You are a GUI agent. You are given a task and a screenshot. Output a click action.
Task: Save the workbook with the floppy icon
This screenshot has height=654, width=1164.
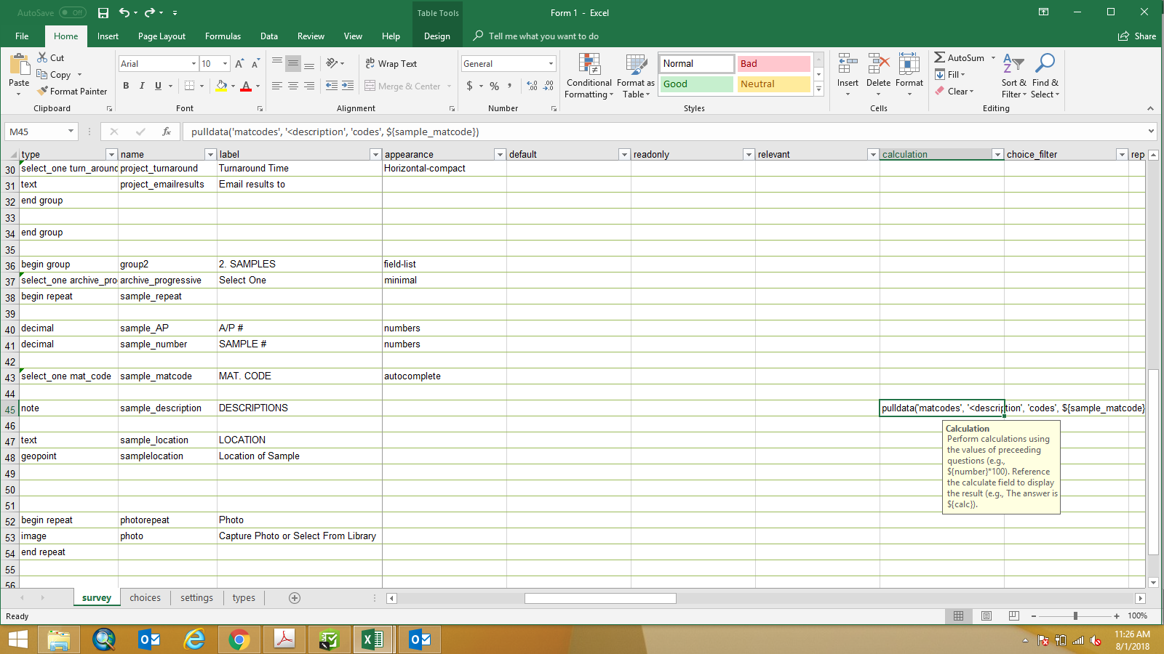click(103, 13)
